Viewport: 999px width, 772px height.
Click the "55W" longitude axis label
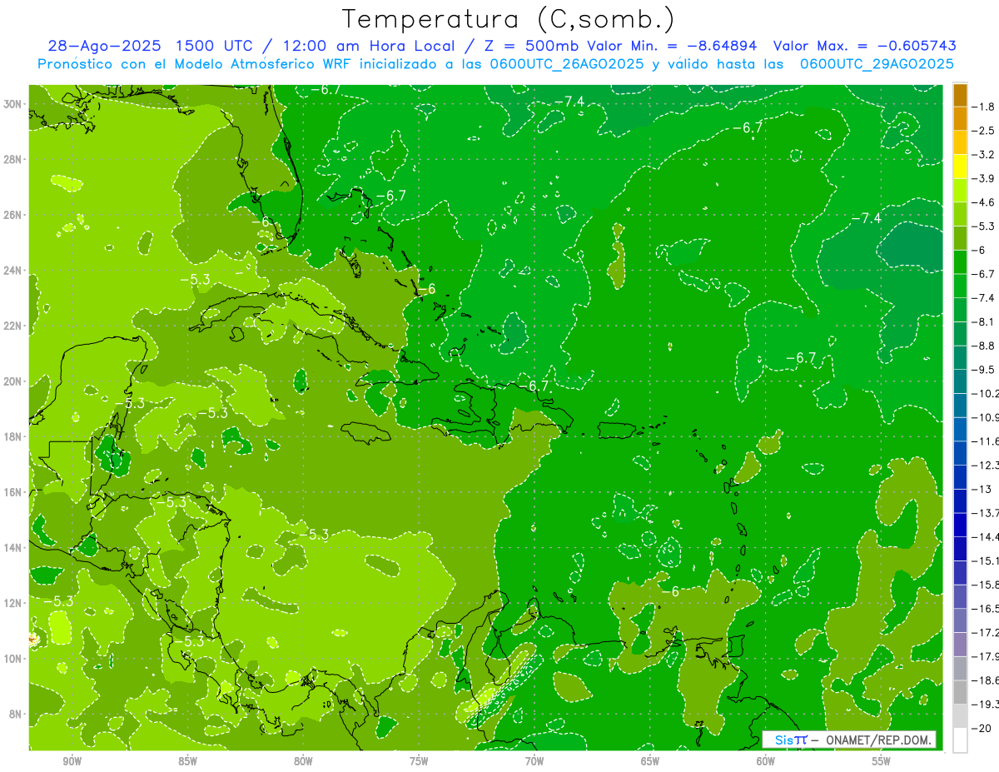pyautogui.click(x=882, y=761)
